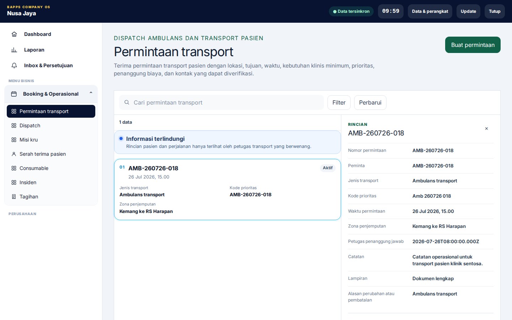Click the Update button in top bar
The height and width of the screenshot is (320, 512).
pos(468,11)
